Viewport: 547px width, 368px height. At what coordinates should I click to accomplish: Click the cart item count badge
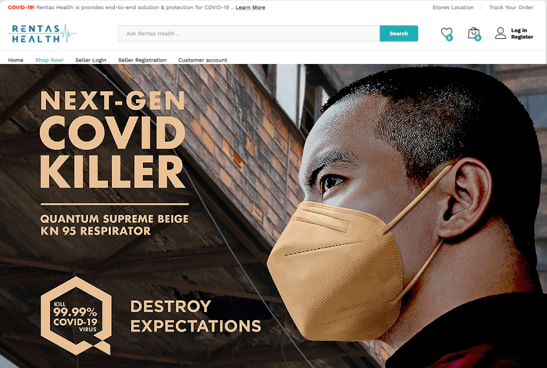tap(478, 38)
